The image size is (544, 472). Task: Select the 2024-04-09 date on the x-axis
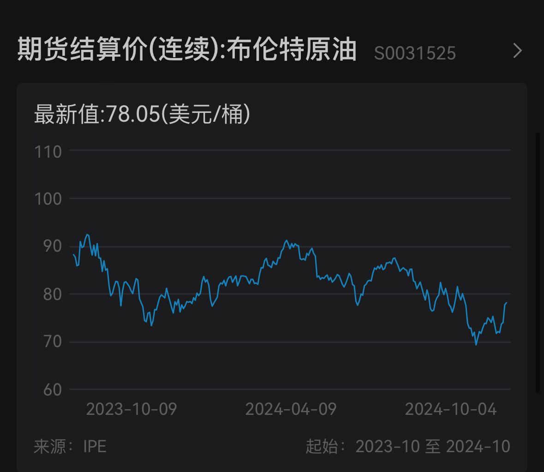[291, 409]
